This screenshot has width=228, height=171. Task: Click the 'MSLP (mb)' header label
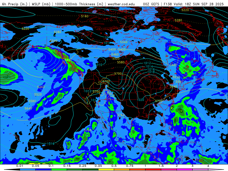pyautogui.click(x=41, y=4)
